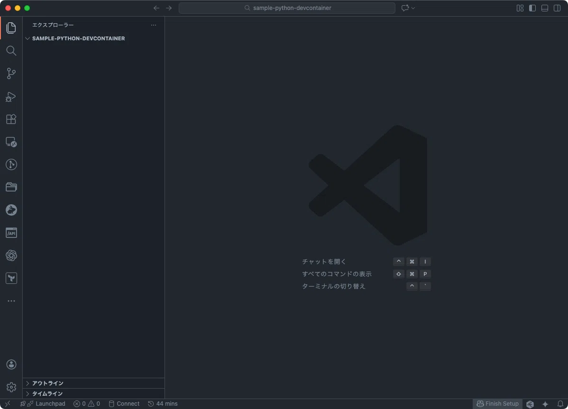Open the Accounts menu
568x409 pixels.
click(x=11, y=364)
